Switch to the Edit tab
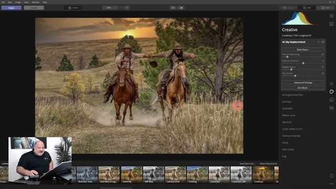 [307, 8]
